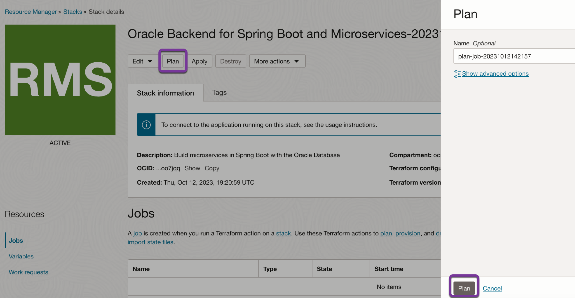Navigate to Stacks breadcrumb link
The height and width of the screenshot is (298, 575).
(73, 12)
